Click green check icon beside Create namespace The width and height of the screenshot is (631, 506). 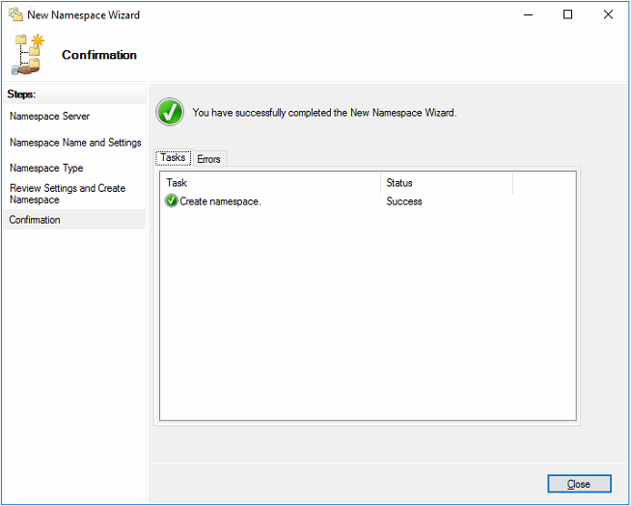pyautogui.click(x=172, y=201)
